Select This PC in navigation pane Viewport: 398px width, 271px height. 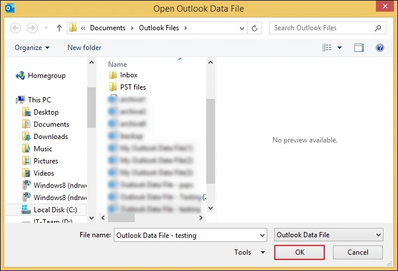click(x=40, y=100)
